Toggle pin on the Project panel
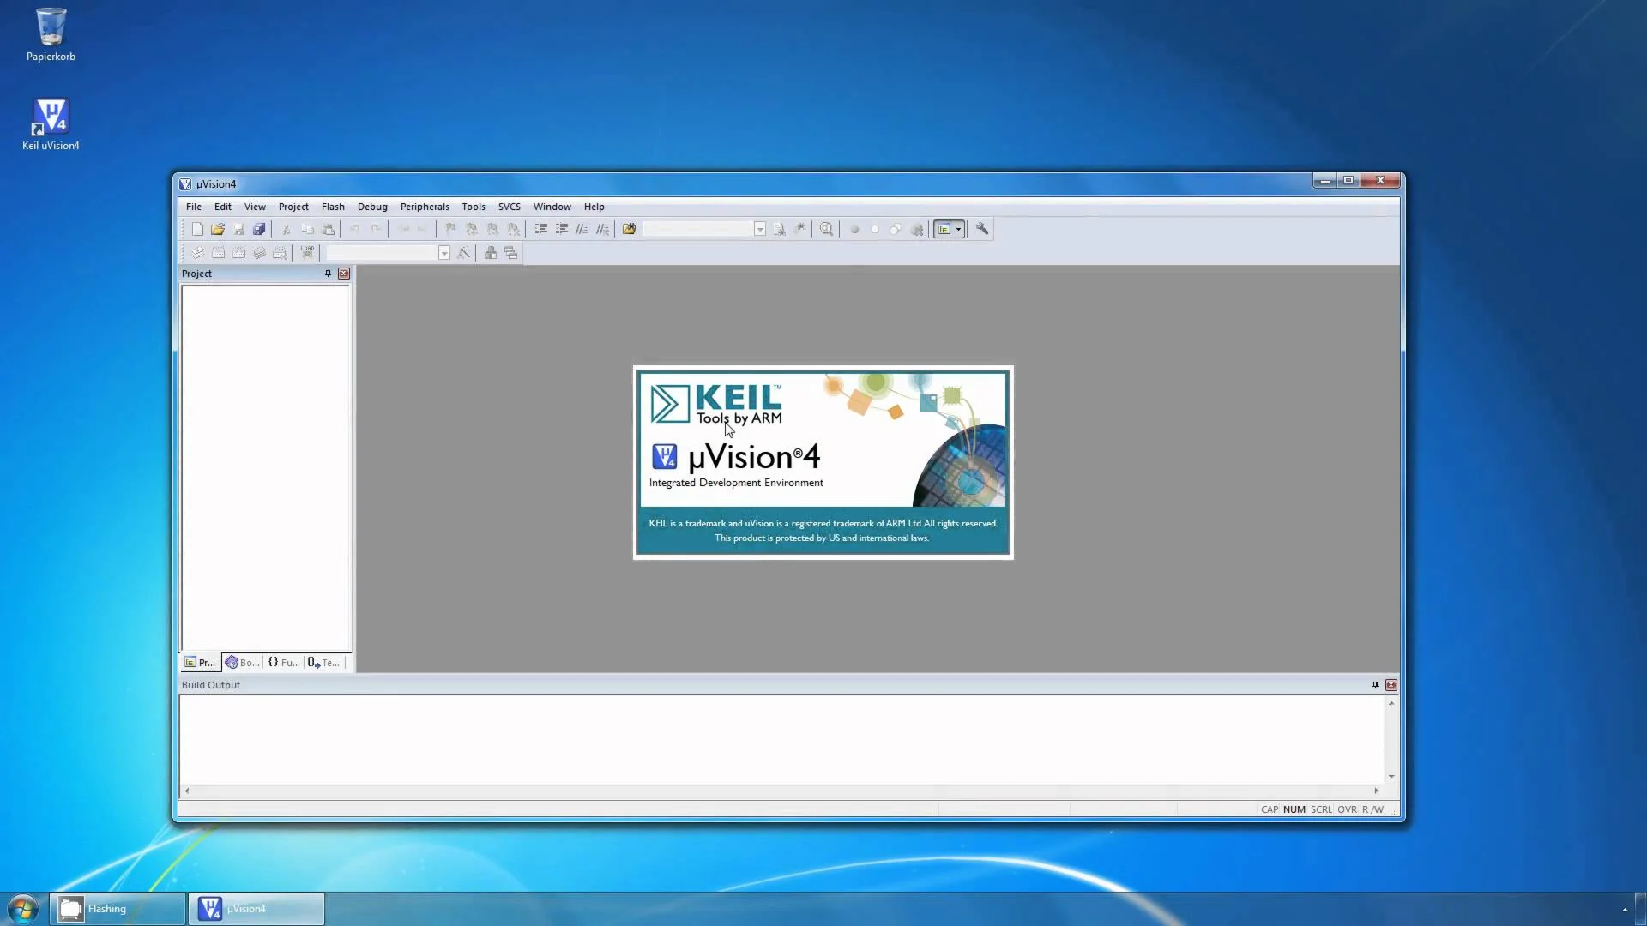Image resolution: width=1647 pixels, height=926 pixels. tap(328, 274)
